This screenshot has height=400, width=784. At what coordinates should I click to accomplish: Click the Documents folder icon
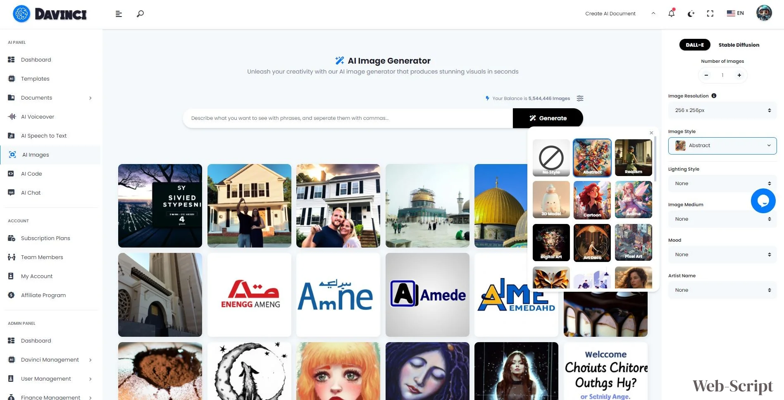click(11, 98)
